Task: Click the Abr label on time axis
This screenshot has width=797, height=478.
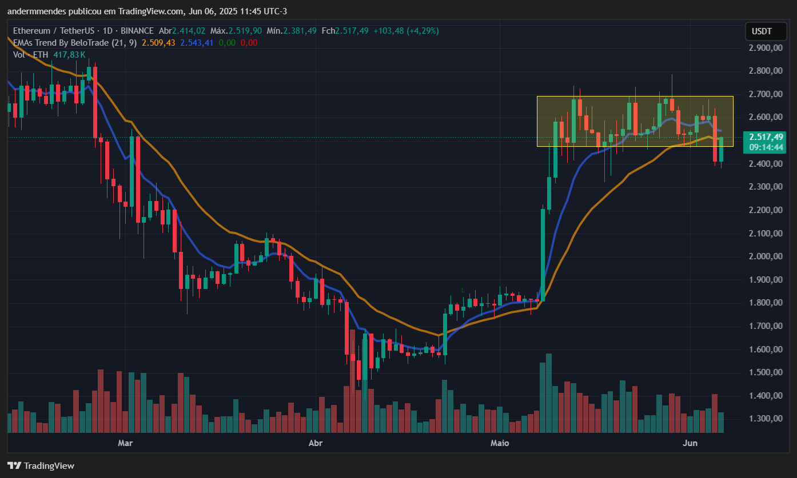Action: coord(315,443)
